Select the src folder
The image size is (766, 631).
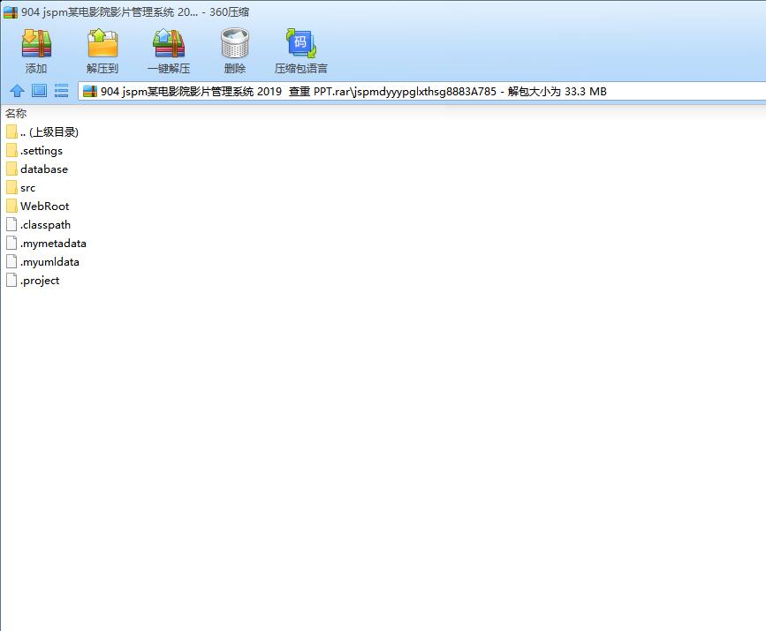[x=21, y=187]
